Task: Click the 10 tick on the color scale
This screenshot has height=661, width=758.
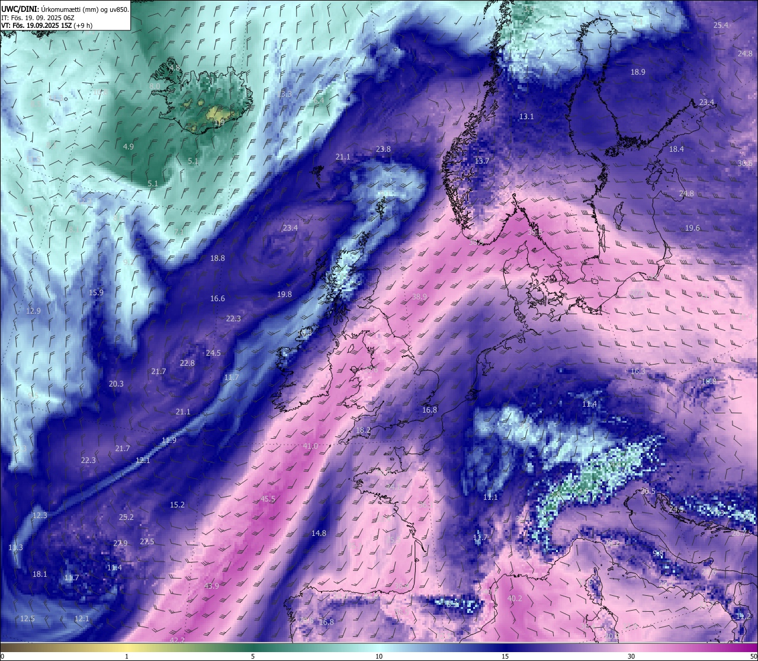Action: pos(379,656)
